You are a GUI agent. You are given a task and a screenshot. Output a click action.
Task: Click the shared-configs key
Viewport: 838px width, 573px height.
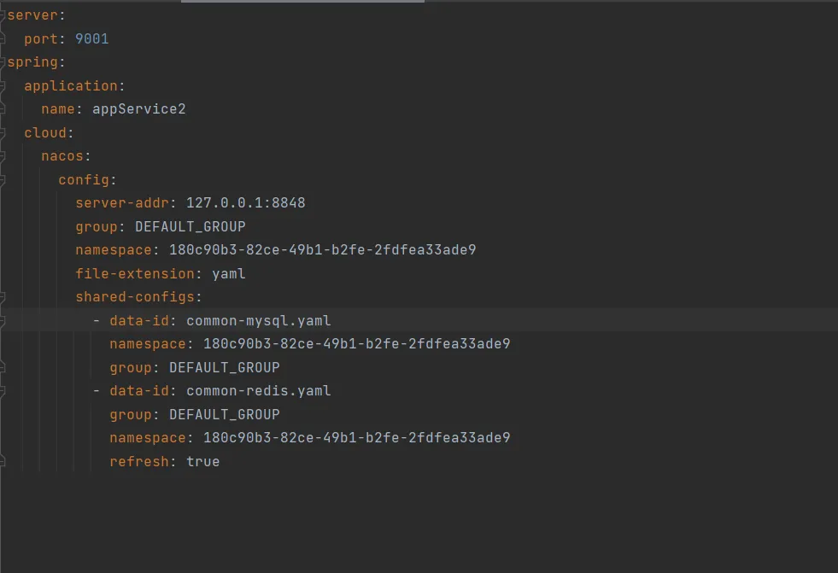coord(137,297)
